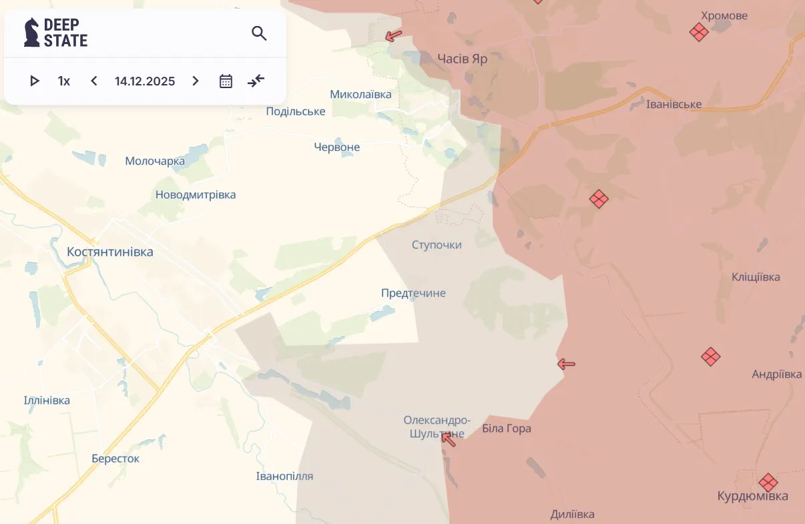The image size is (805, 524).
Task: Click the Миколаївка label
Action: 361,94
